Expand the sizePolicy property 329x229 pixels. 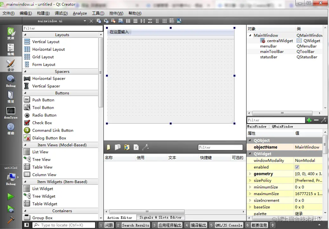click(250, 180)
